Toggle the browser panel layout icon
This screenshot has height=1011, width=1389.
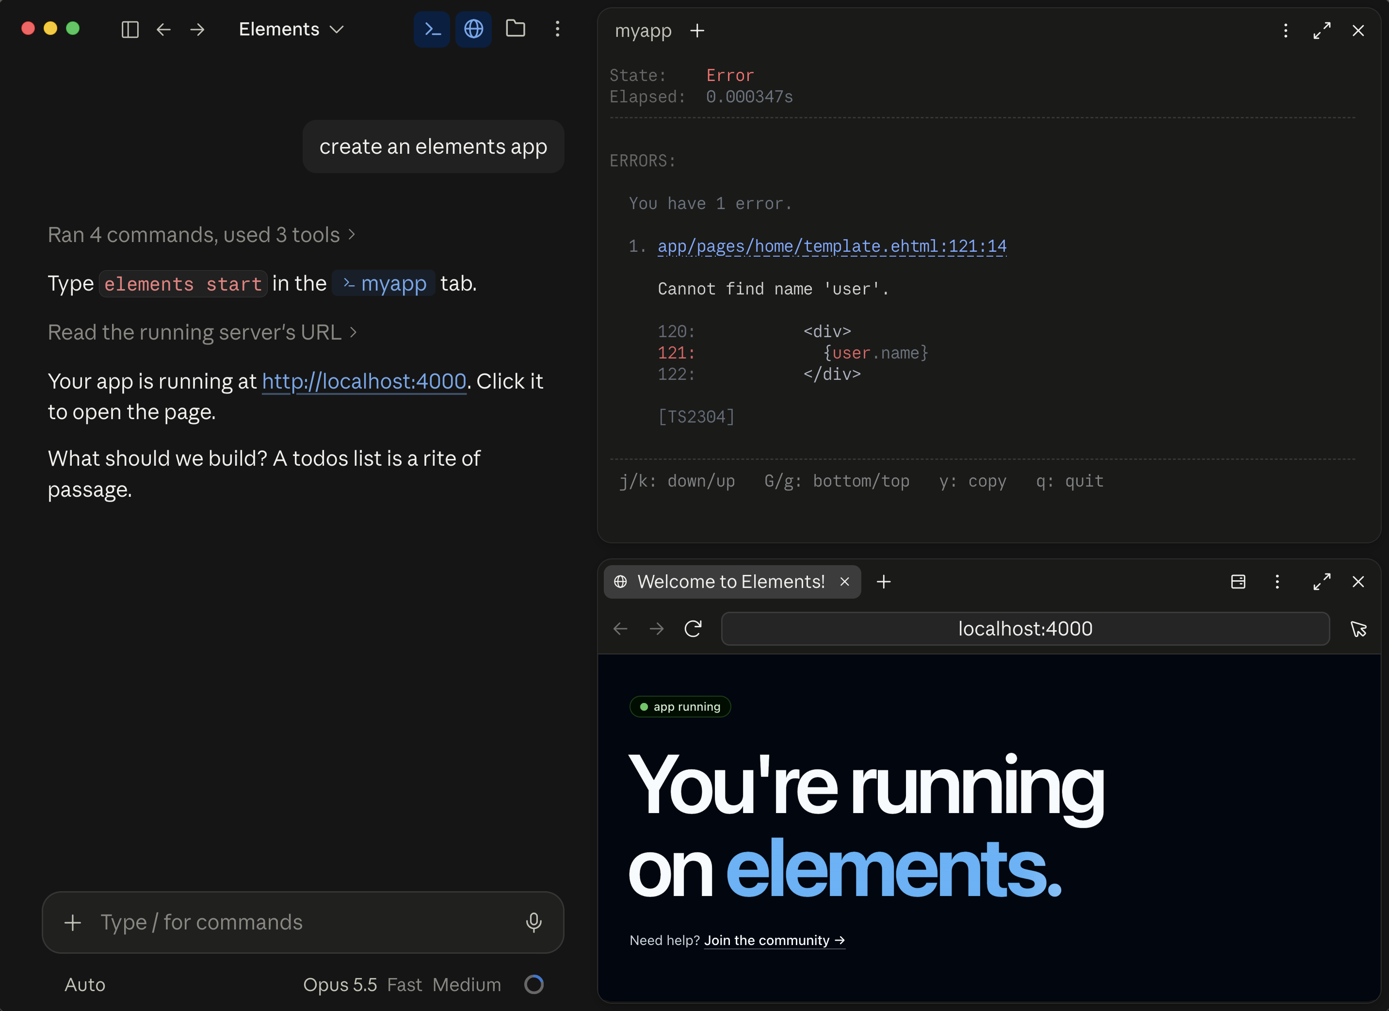[x=1238, y=582]
